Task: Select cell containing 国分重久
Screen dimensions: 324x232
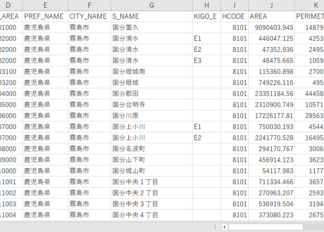Action: (x=152, y=27)
